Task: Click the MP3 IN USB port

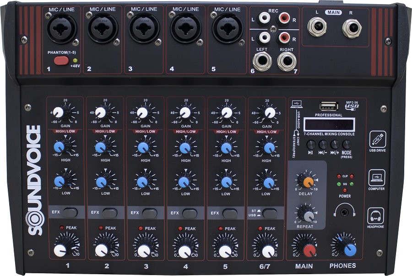Action: point(328,106)
